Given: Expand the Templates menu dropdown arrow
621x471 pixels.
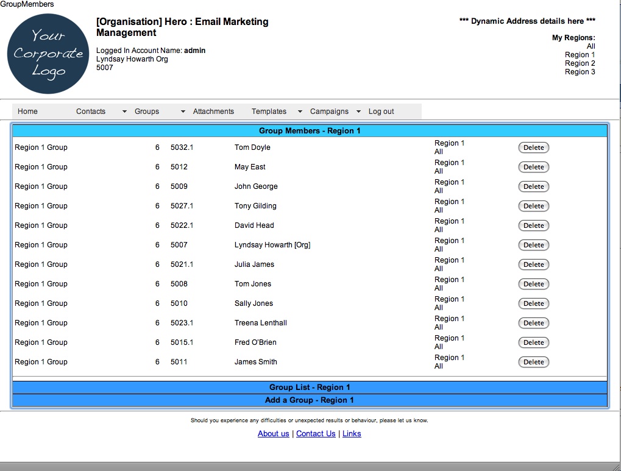Looking at the screenshot, I should tap(300, 112).
